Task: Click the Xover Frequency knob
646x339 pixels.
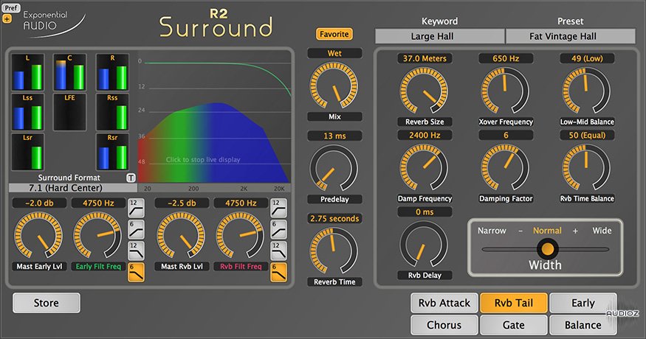Action: (506, 91)
